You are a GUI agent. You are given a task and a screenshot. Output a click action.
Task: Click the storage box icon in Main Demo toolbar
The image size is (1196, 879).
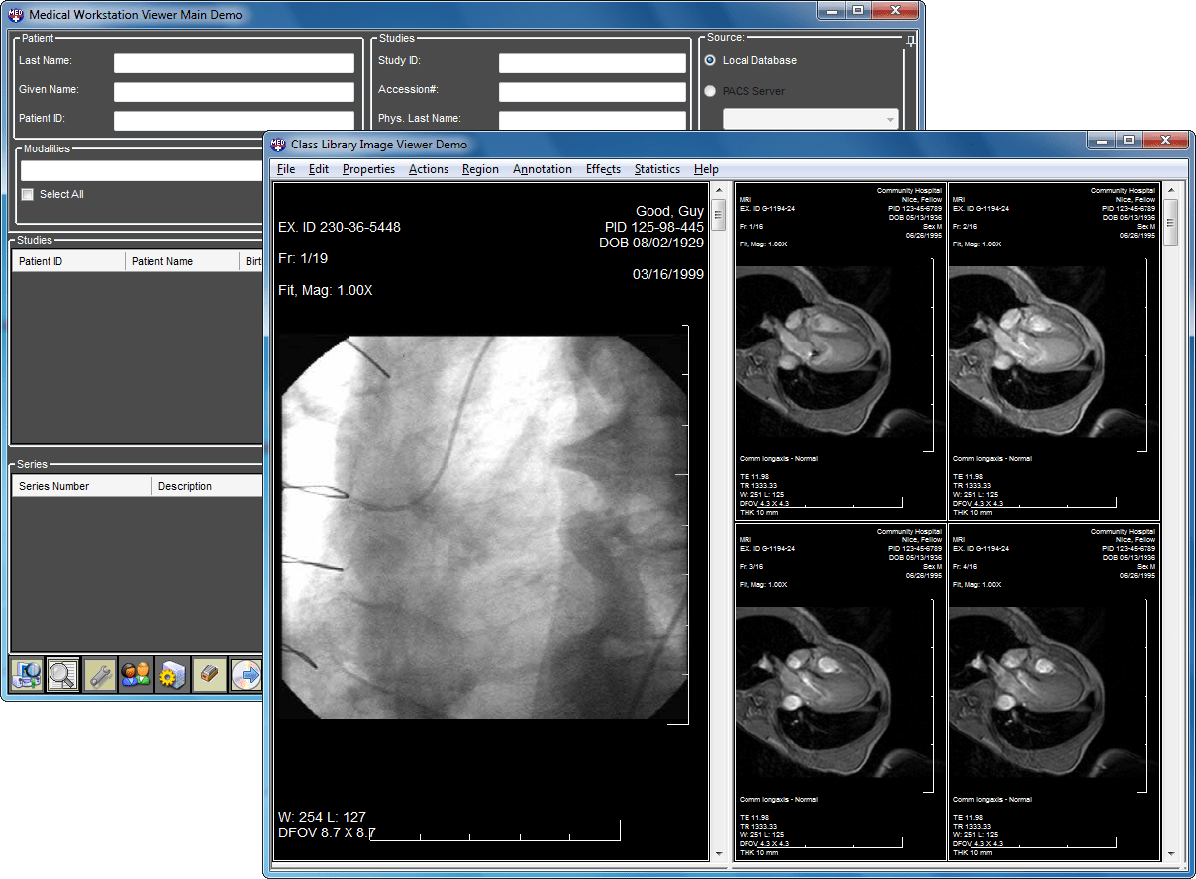pos(209,675)
